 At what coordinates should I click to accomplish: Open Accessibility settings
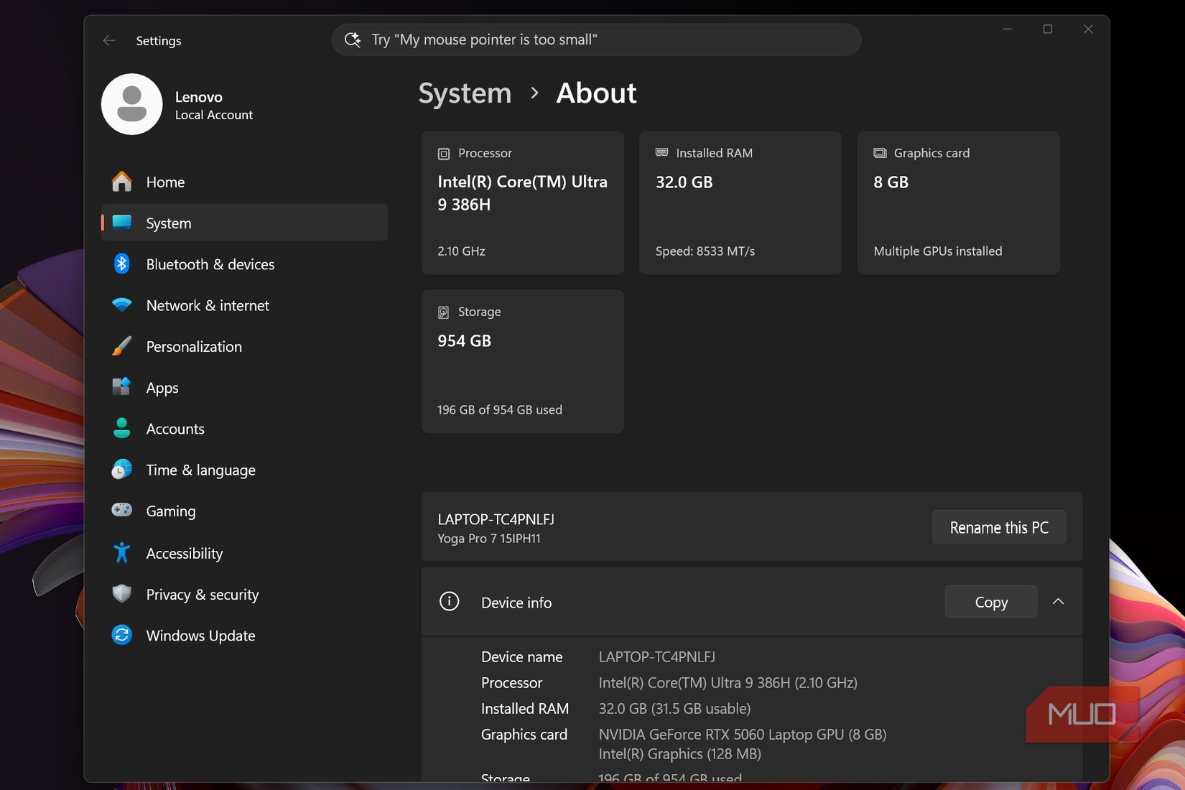244,553
